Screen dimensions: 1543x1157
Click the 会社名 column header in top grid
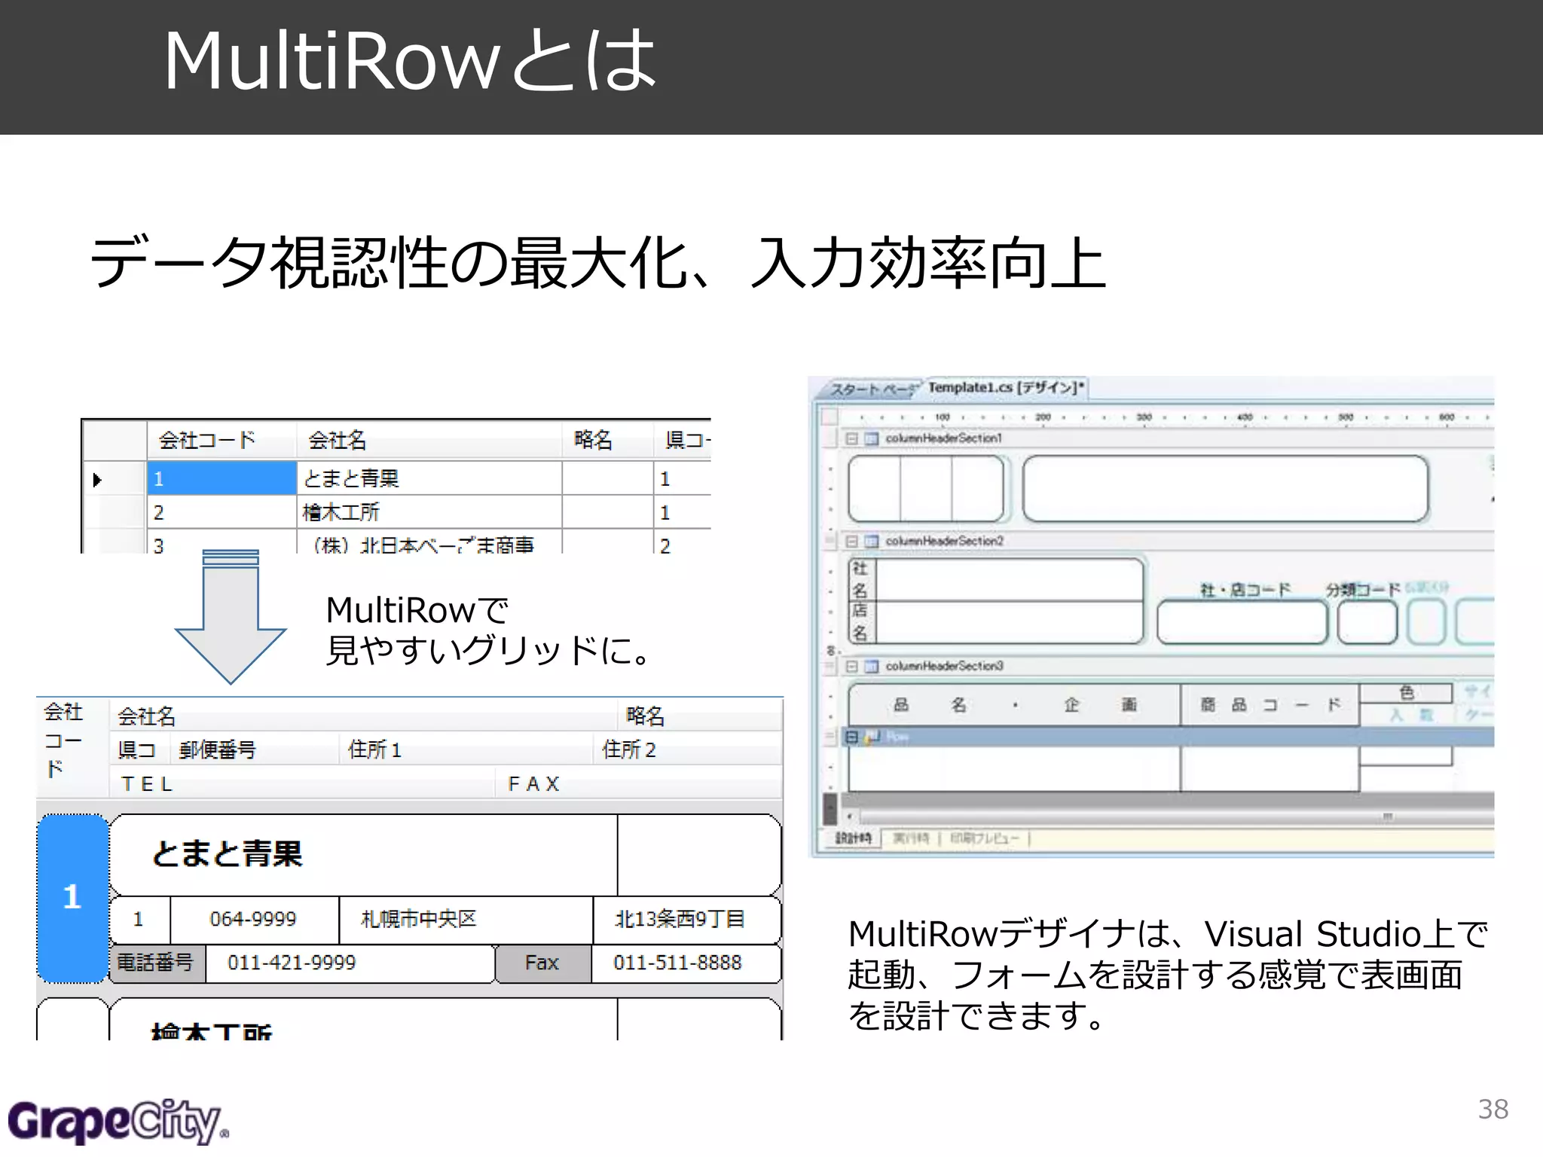pos(429,439)
